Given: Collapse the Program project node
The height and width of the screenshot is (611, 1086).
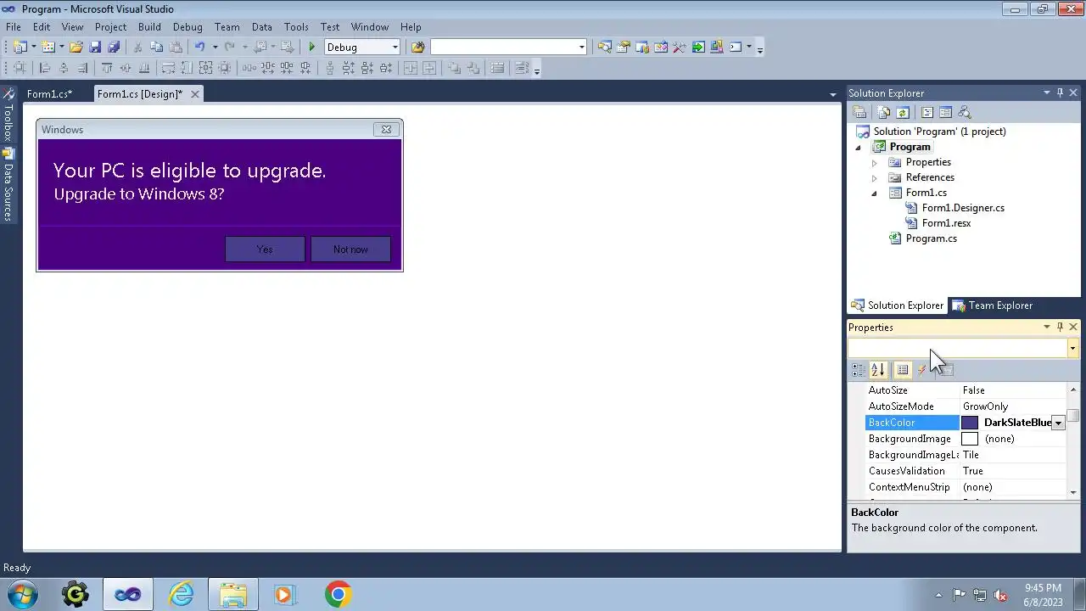Looking at the screenshot, I should (858, 147).
